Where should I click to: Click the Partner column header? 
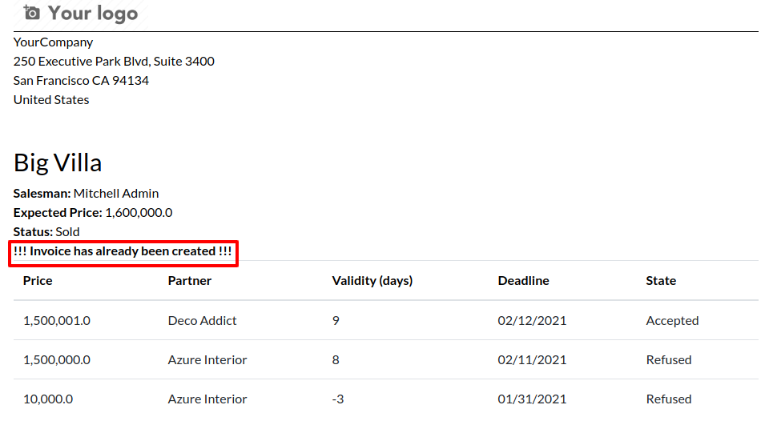click(x=190, y=280)
